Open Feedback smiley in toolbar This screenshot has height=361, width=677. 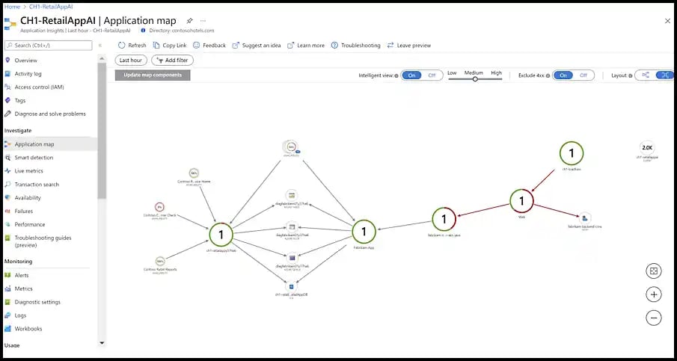[197, 46]
